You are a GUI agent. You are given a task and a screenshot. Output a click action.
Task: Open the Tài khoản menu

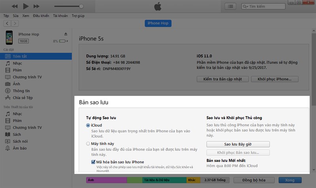pyautogui.click(x=60, y=16)
